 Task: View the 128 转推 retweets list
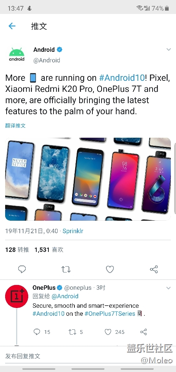pos(17,250)
